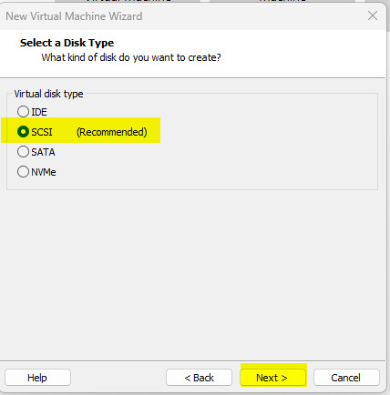Click the SATA label text
This screenshot has width=390, height=395.
click(43, 152)
